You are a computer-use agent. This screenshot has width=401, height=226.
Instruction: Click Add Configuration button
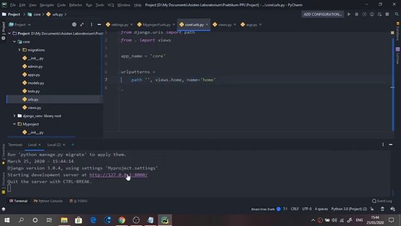323,14
